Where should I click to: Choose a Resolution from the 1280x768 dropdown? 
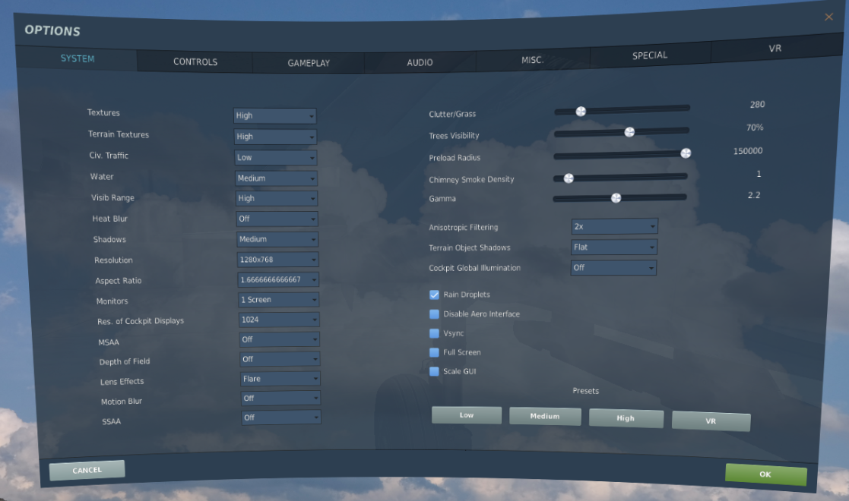tap(277, 259)
